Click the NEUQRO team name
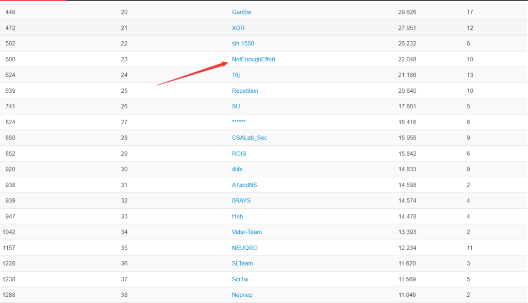Viewport: 528px width, 303px height. pos(244,248)
